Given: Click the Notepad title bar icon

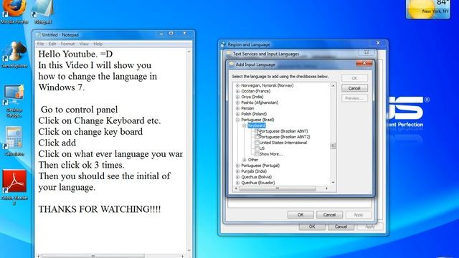Looking at the screenshot, I should pyautogui.click(x=38, y=35).
